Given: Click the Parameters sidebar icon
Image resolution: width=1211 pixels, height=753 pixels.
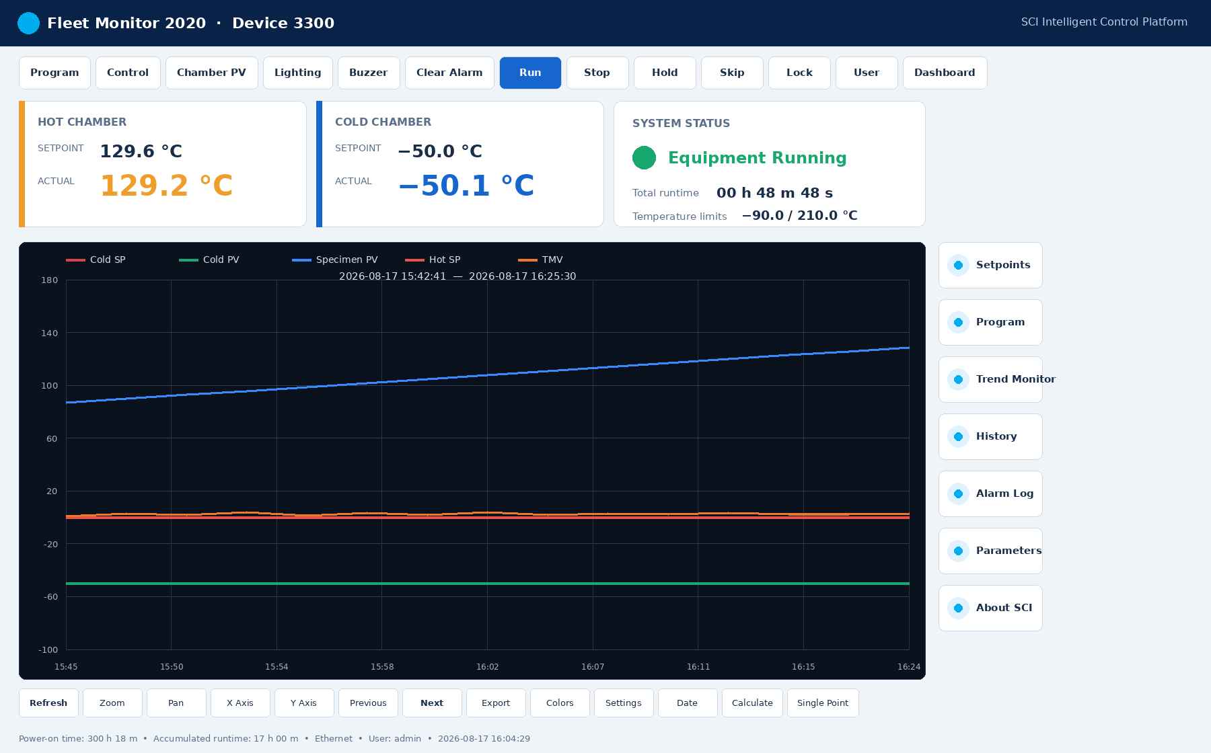Looking at the screenshot, I should pyautogui.click(x=958, y=551).
